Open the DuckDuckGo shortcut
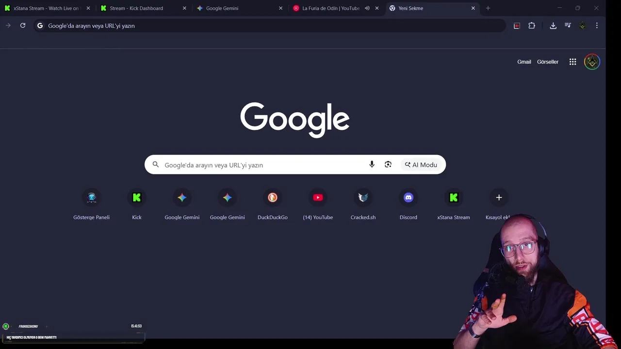 click(x=273, y=204)
